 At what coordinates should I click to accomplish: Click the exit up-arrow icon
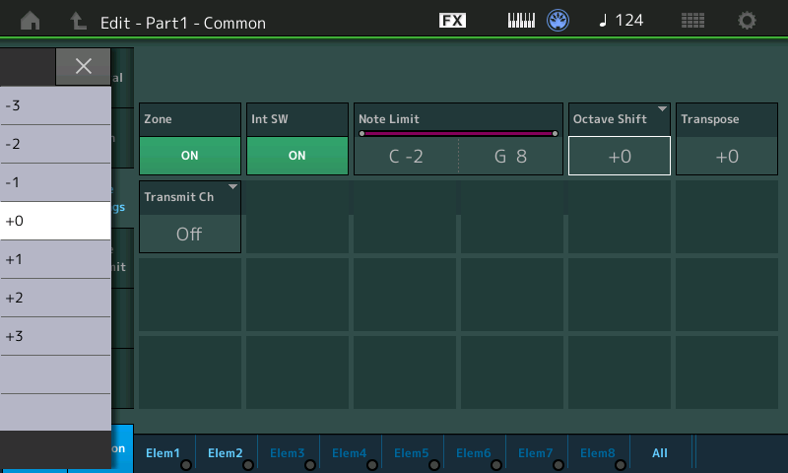tap(78, 20)
